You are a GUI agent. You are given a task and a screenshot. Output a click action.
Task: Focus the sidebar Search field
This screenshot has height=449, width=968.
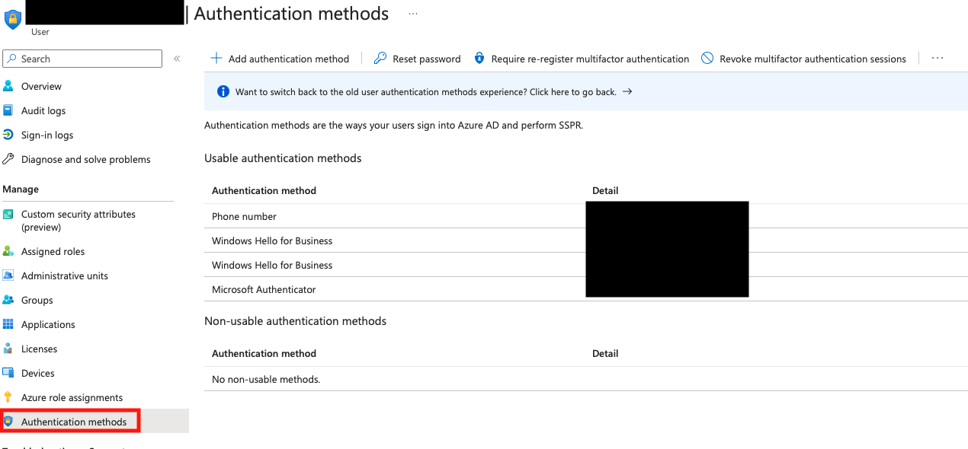click(x=82, y=59)
